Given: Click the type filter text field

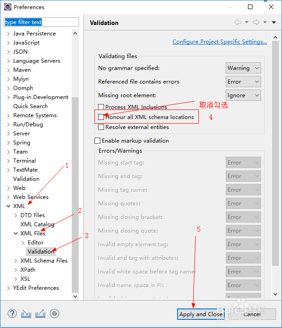Looking at the screenshot, I should tap(41, 22).
